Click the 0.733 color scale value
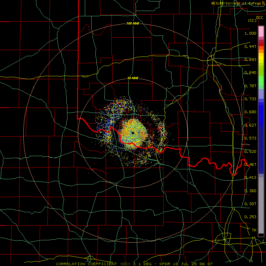The image size is (266, 266). coord(250,99)
